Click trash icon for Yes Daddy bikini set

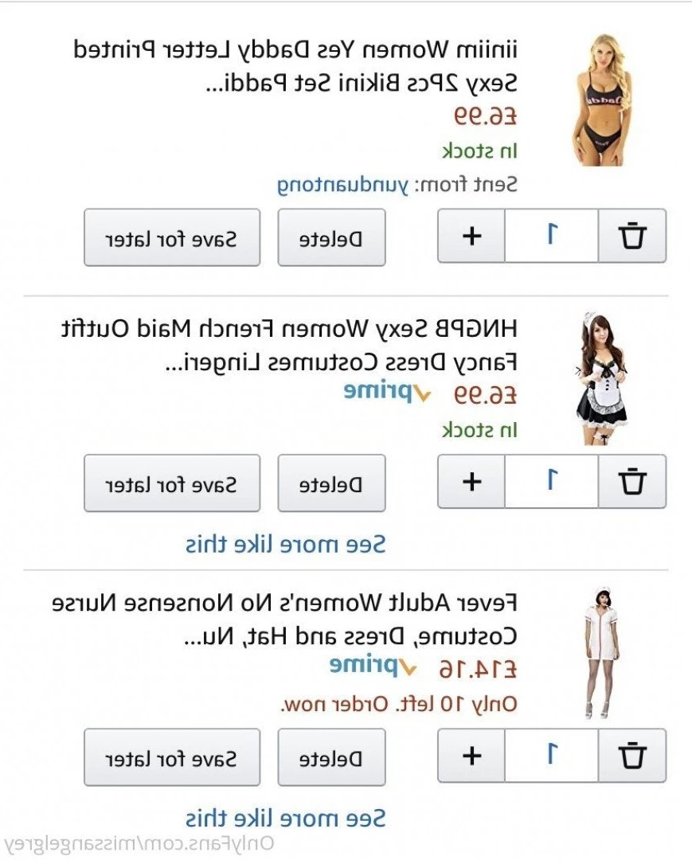coord(632,236)
